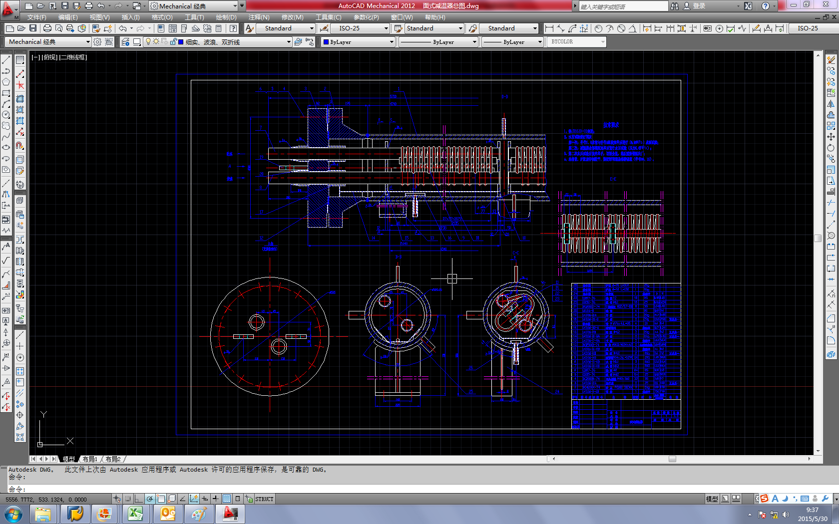Open the Plot Preview icon
Viewport: 839px width, 524px height.
pos(59,28)
